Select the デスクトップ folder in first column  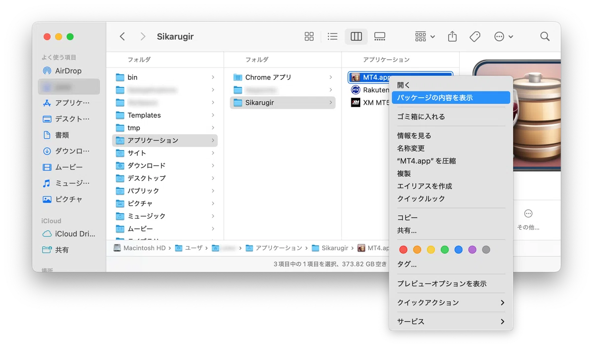tap(165, 178)
